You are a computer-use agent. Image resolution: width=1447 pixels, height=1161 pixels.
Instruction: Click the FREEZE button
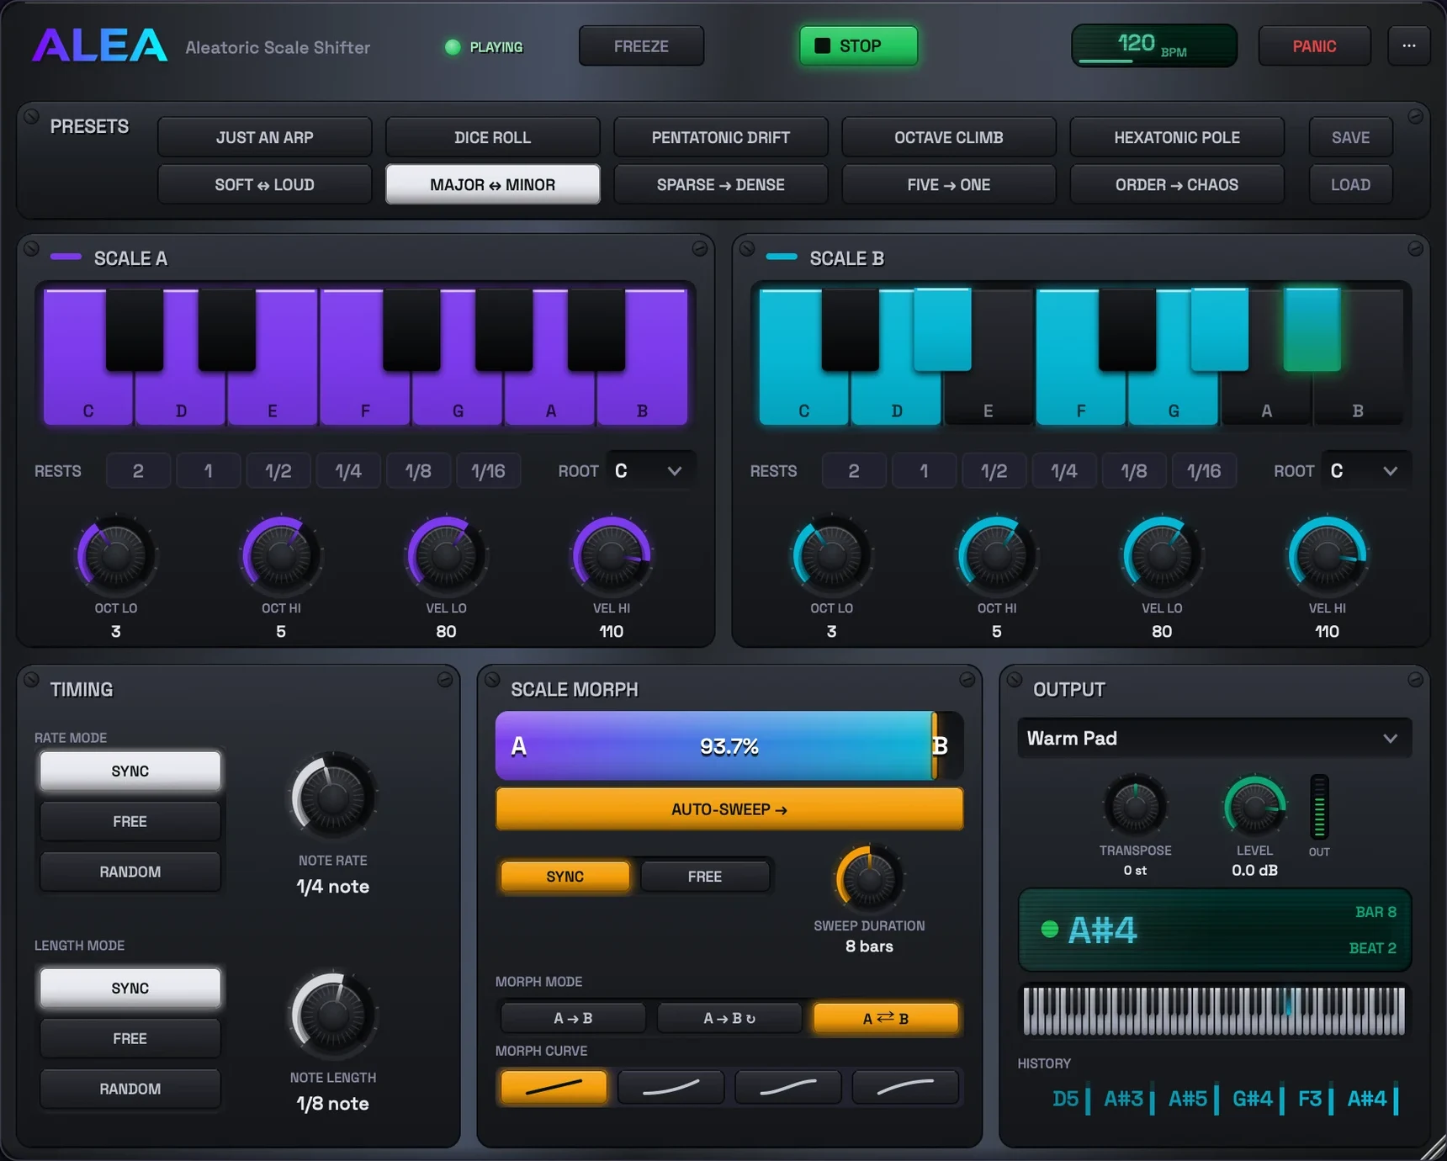pyautogui.click(x=641, y=45)
